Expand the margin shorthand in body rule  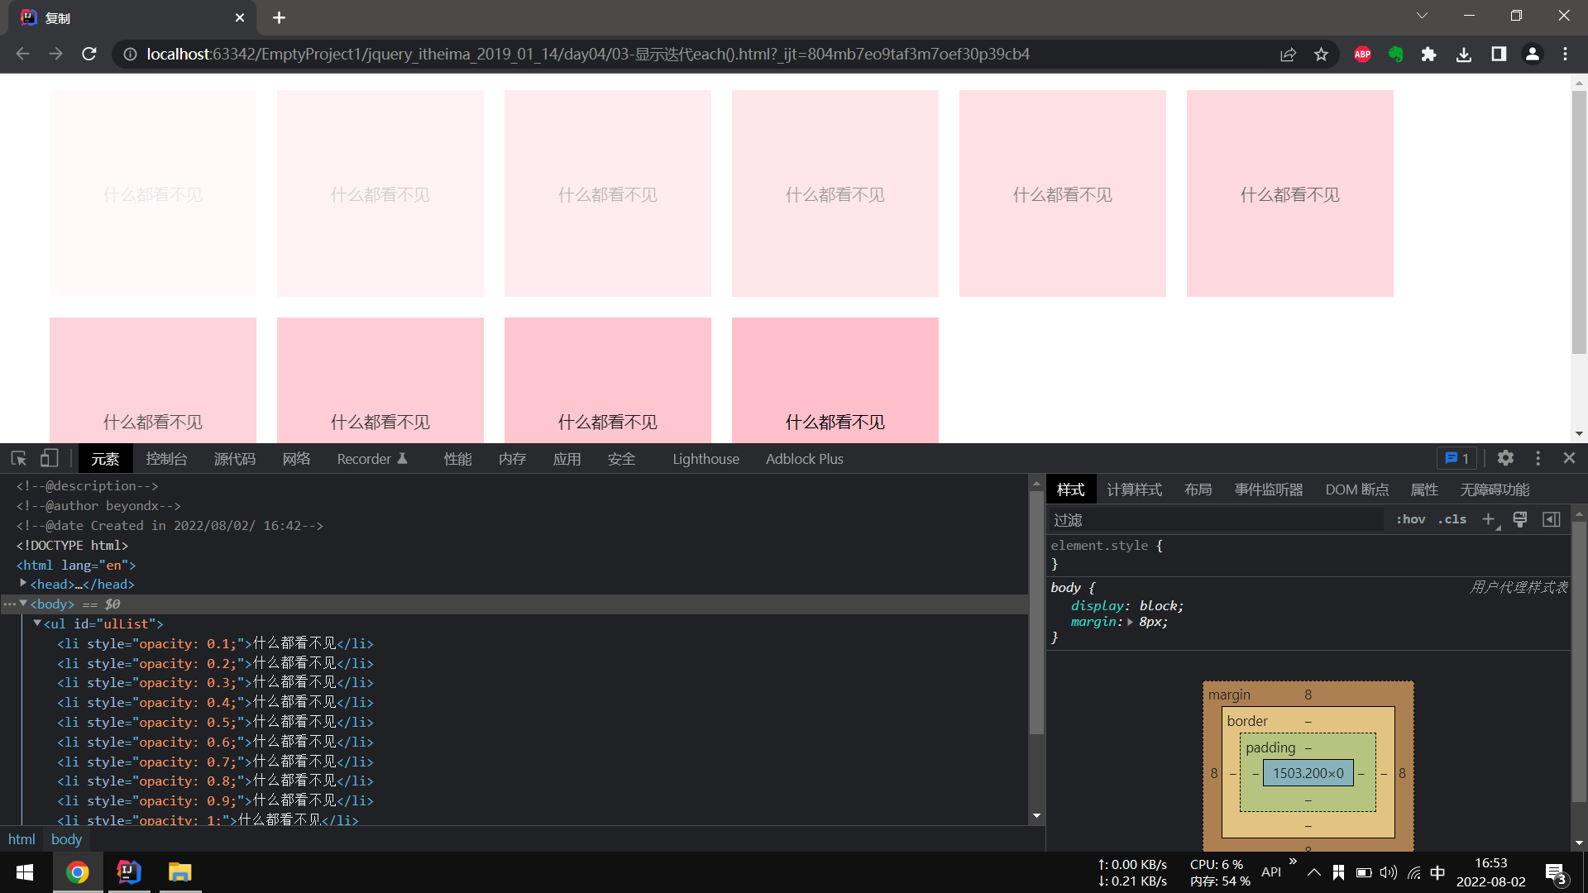click(1130, 622)
